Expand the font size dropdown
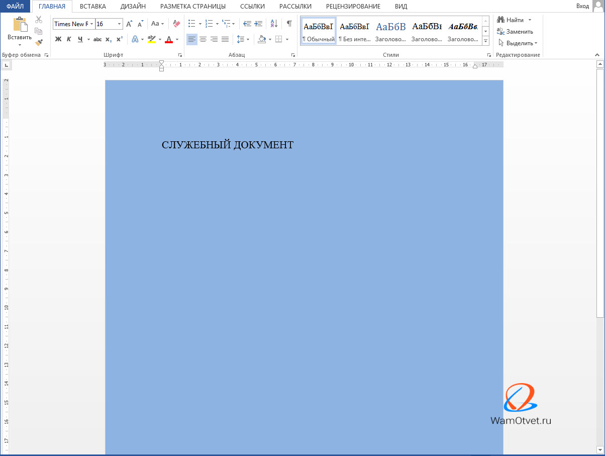 click(119, 24)
